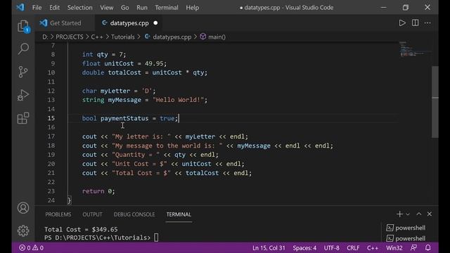Maximize the terminal panel size
The image size is (450, 253).
[419, 214]
